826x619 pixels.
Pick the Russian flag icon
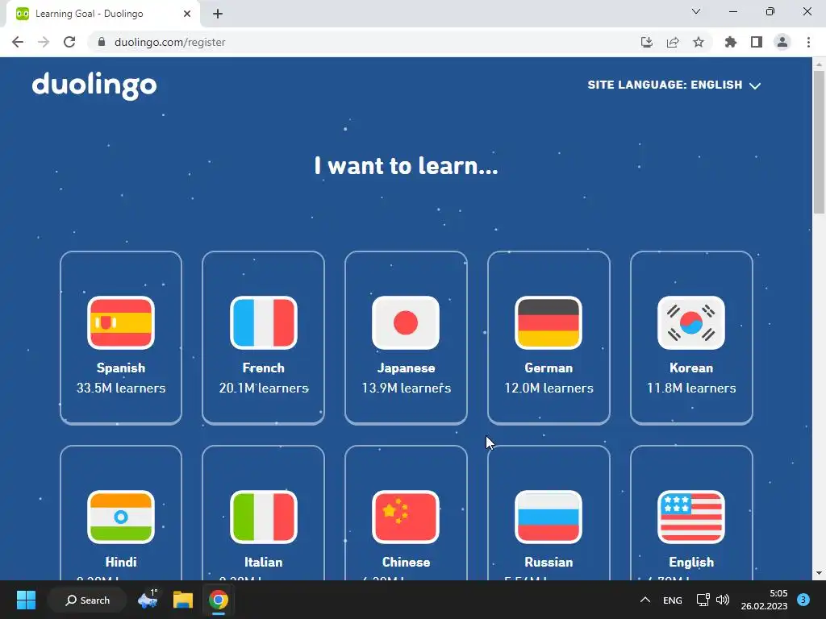[549, 517]
